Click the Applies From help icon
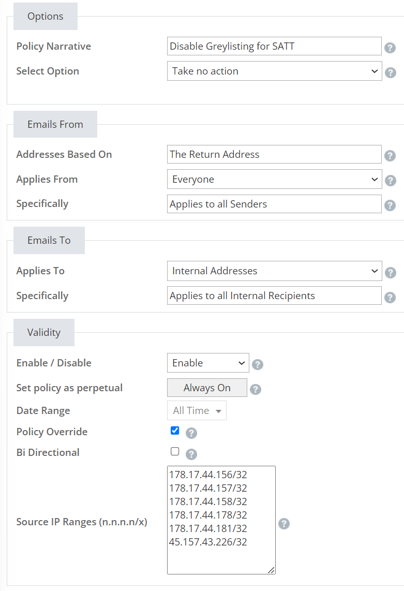 tap(390, 181)
